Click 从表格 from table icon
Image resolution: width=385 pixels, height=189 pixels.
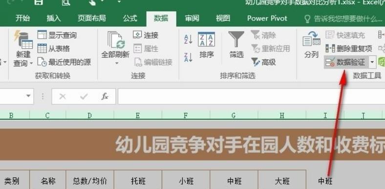coord(42,48)
